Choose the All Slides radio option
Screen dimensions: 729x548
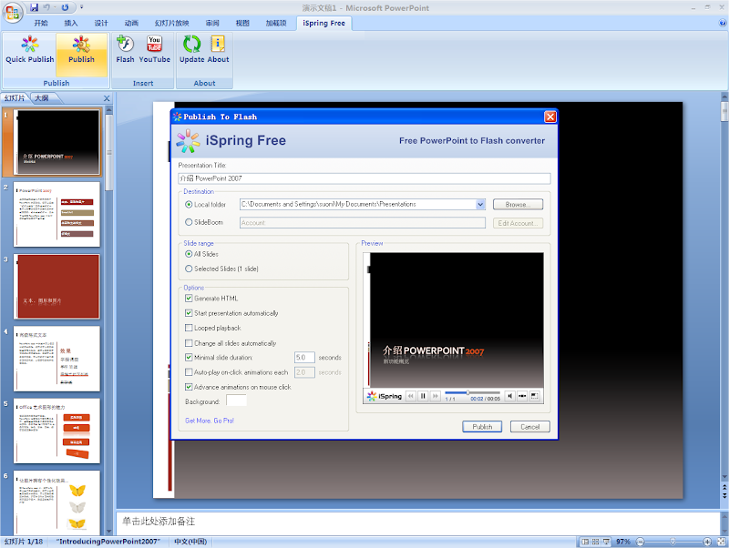(189, 254)
